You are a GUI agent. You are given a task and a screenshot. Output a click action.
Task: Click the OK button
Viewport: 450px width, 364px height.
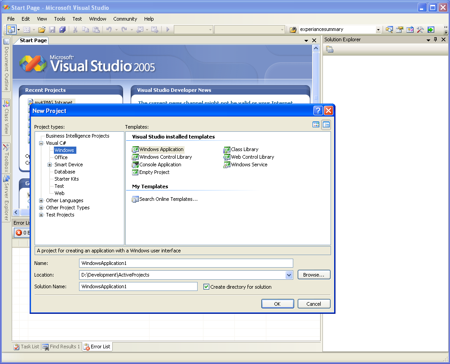278,304
